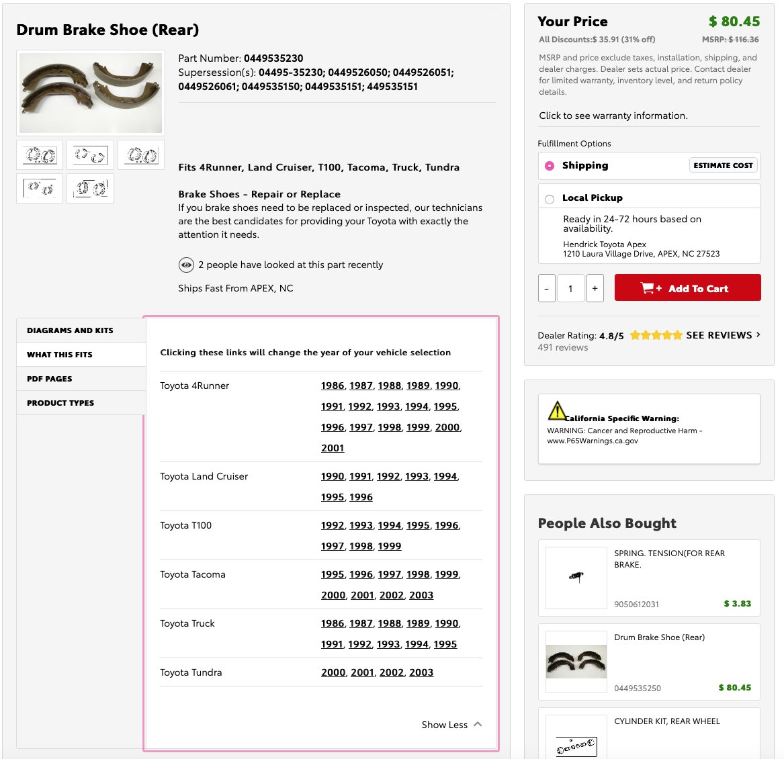
Task: Open the PRODUCT TYPES tab
Action: 81,402
